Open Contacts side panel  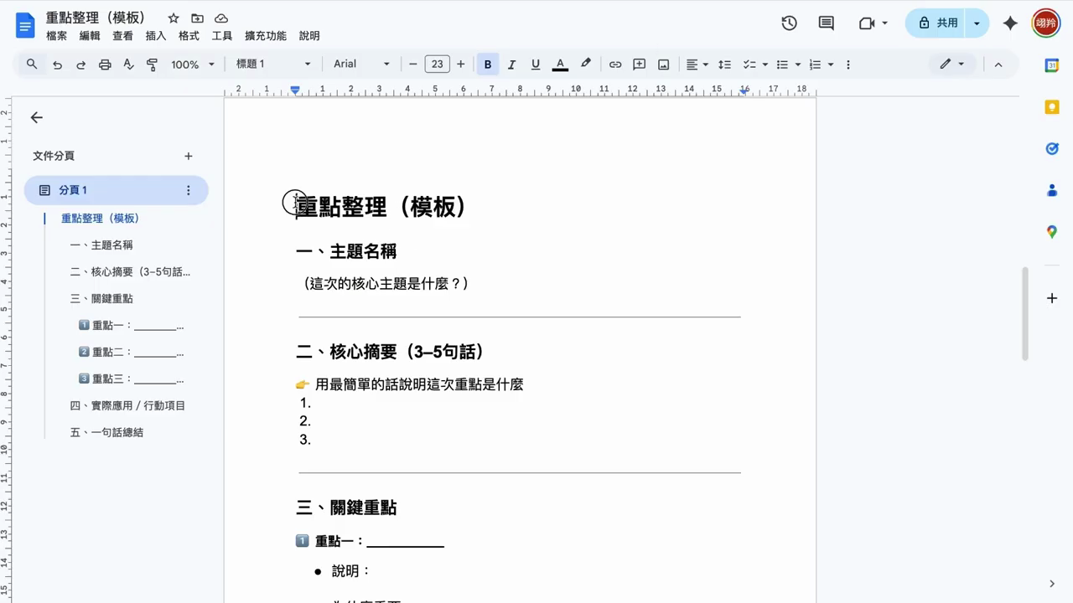coord(1052,190)
